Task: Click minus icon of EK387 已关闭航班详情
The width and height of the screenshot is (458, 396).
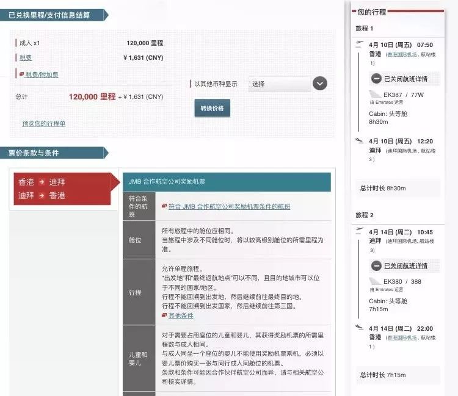Action: click(x=376, y=79)
